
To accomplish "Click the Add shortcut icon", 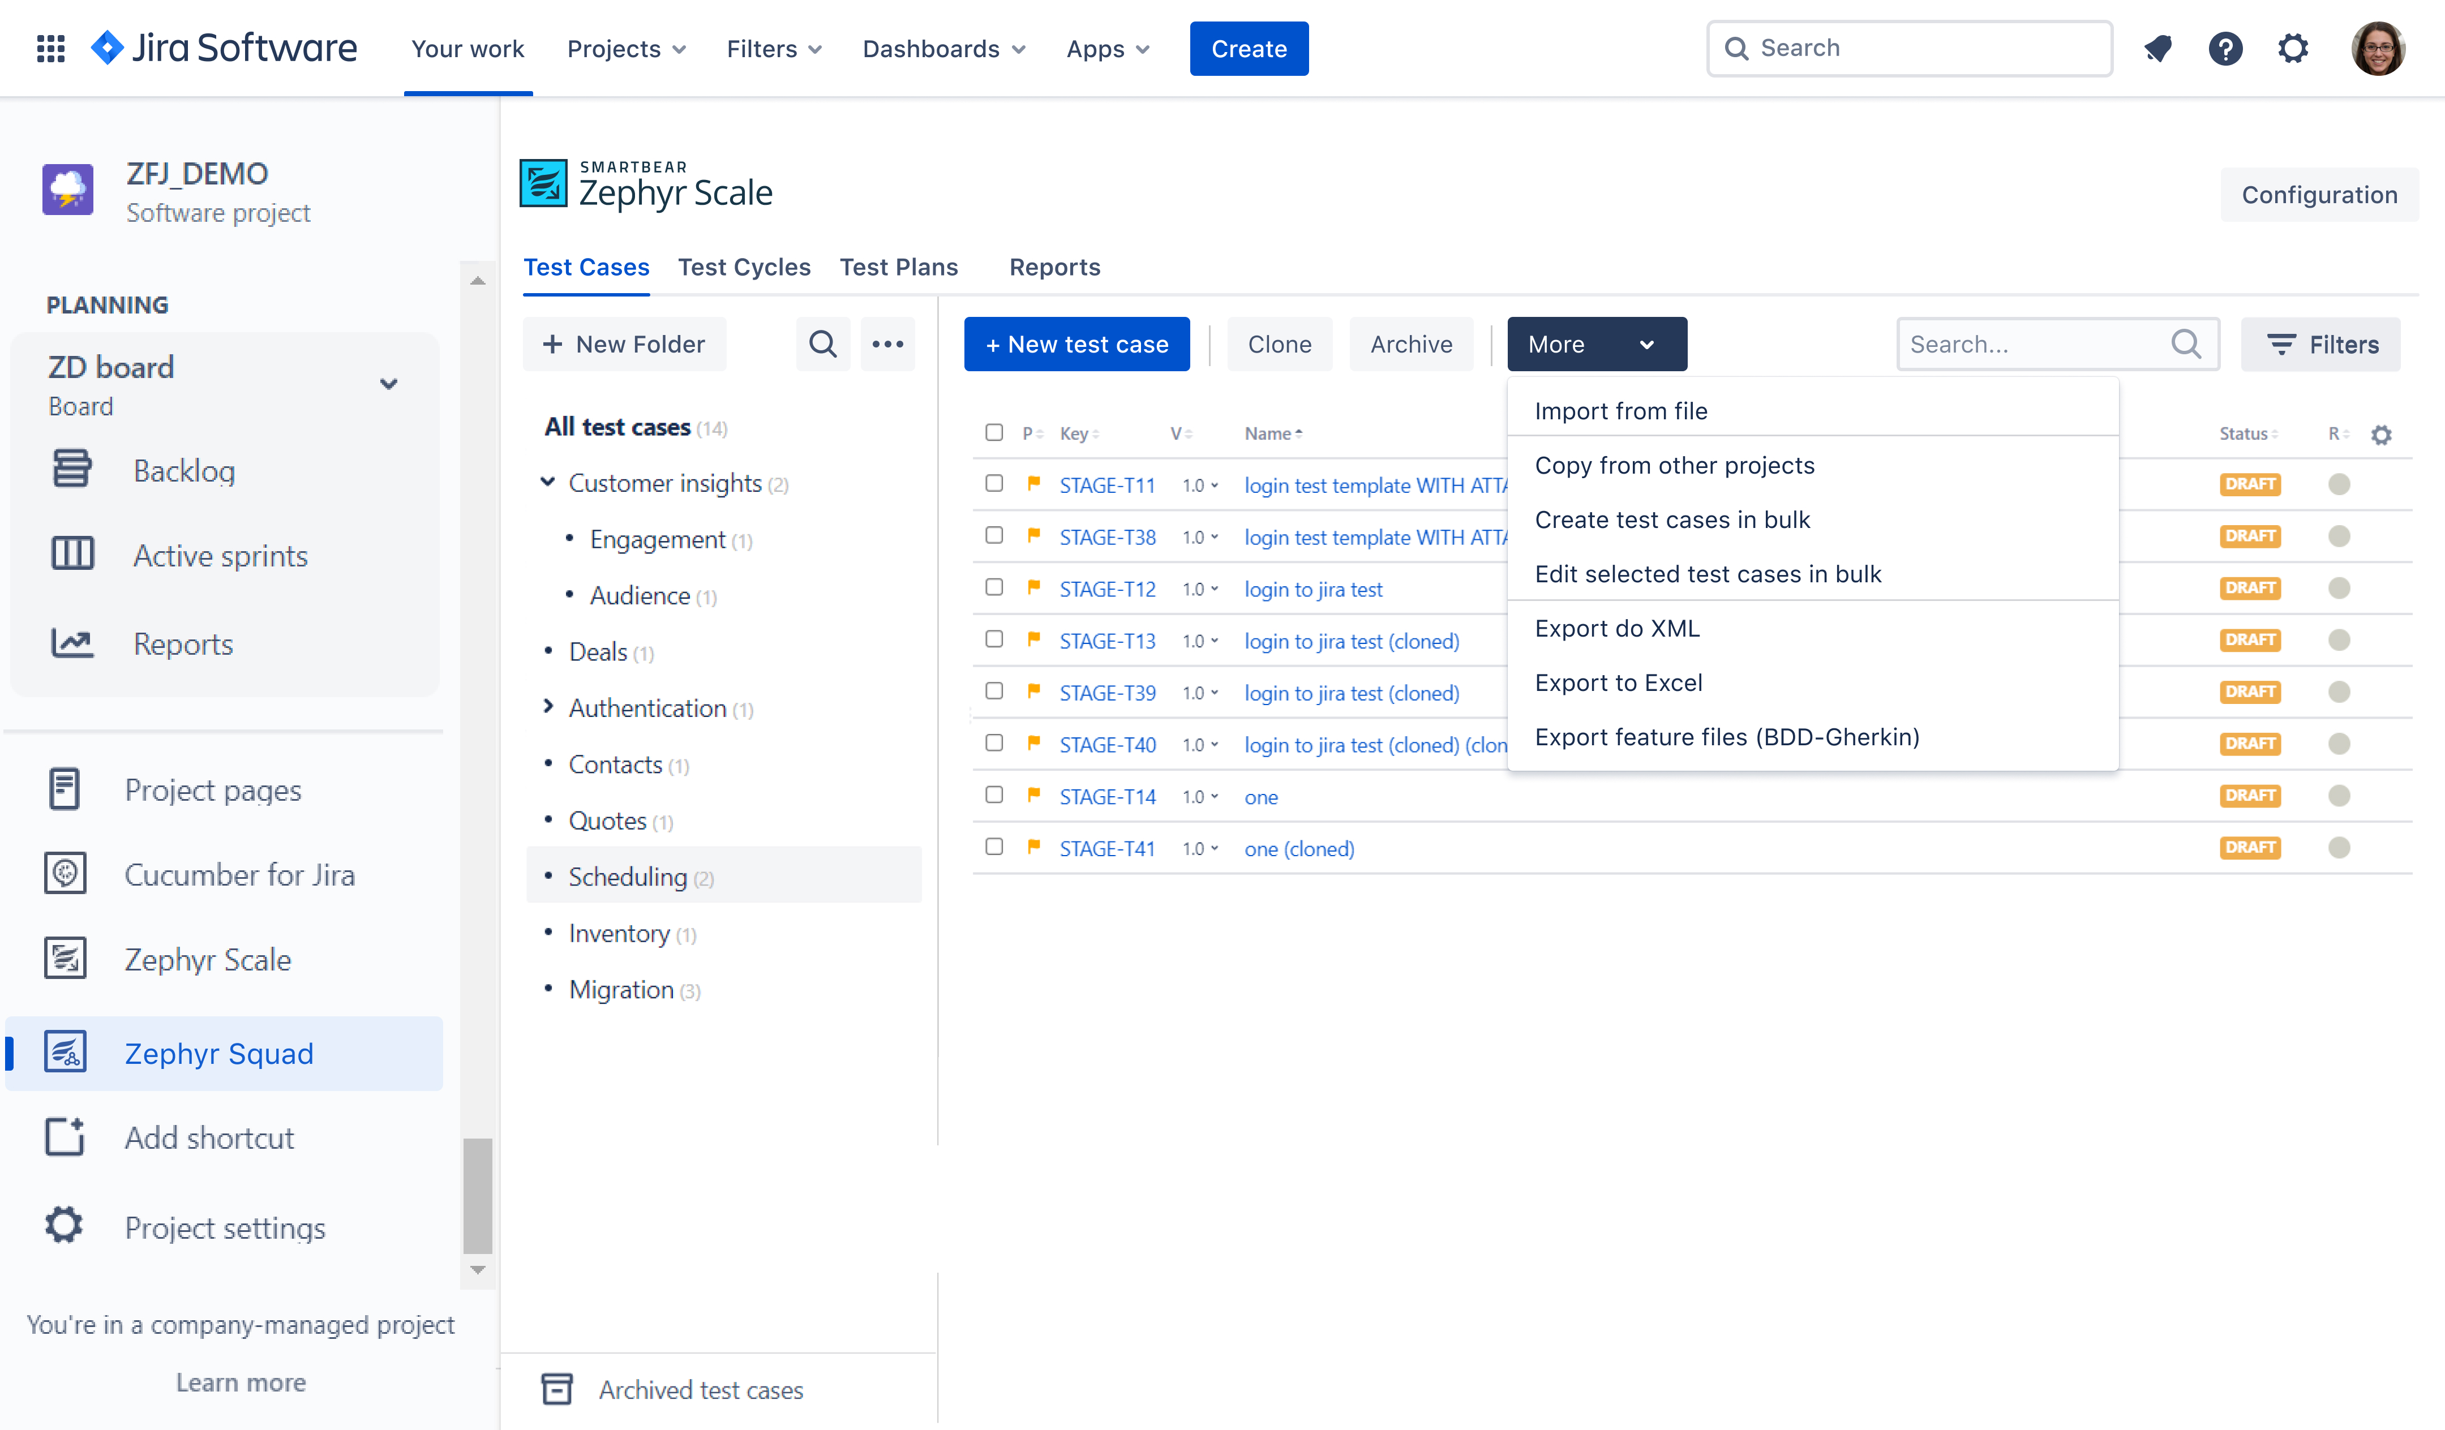I will coord(65,1137).
